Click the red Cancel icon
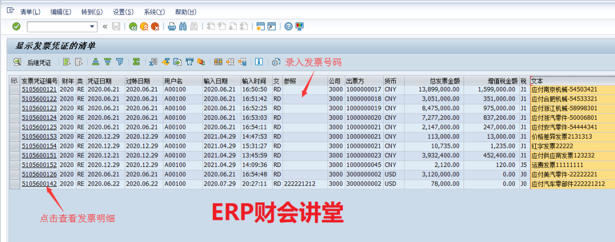 tap(154, 26)
